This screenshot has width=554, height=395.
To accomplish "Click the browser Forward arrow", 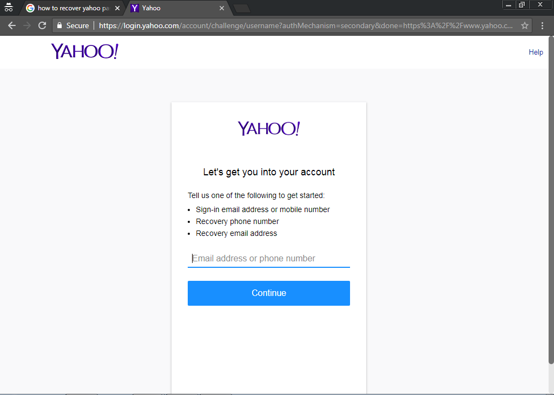I will pos(27,25).
